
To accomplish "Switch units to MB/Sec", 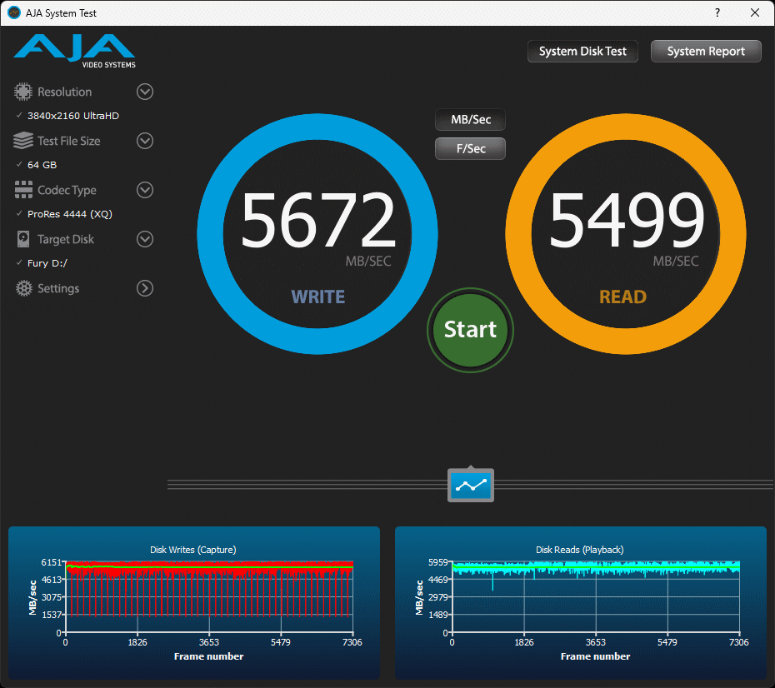I will click(x=471, y=120).
